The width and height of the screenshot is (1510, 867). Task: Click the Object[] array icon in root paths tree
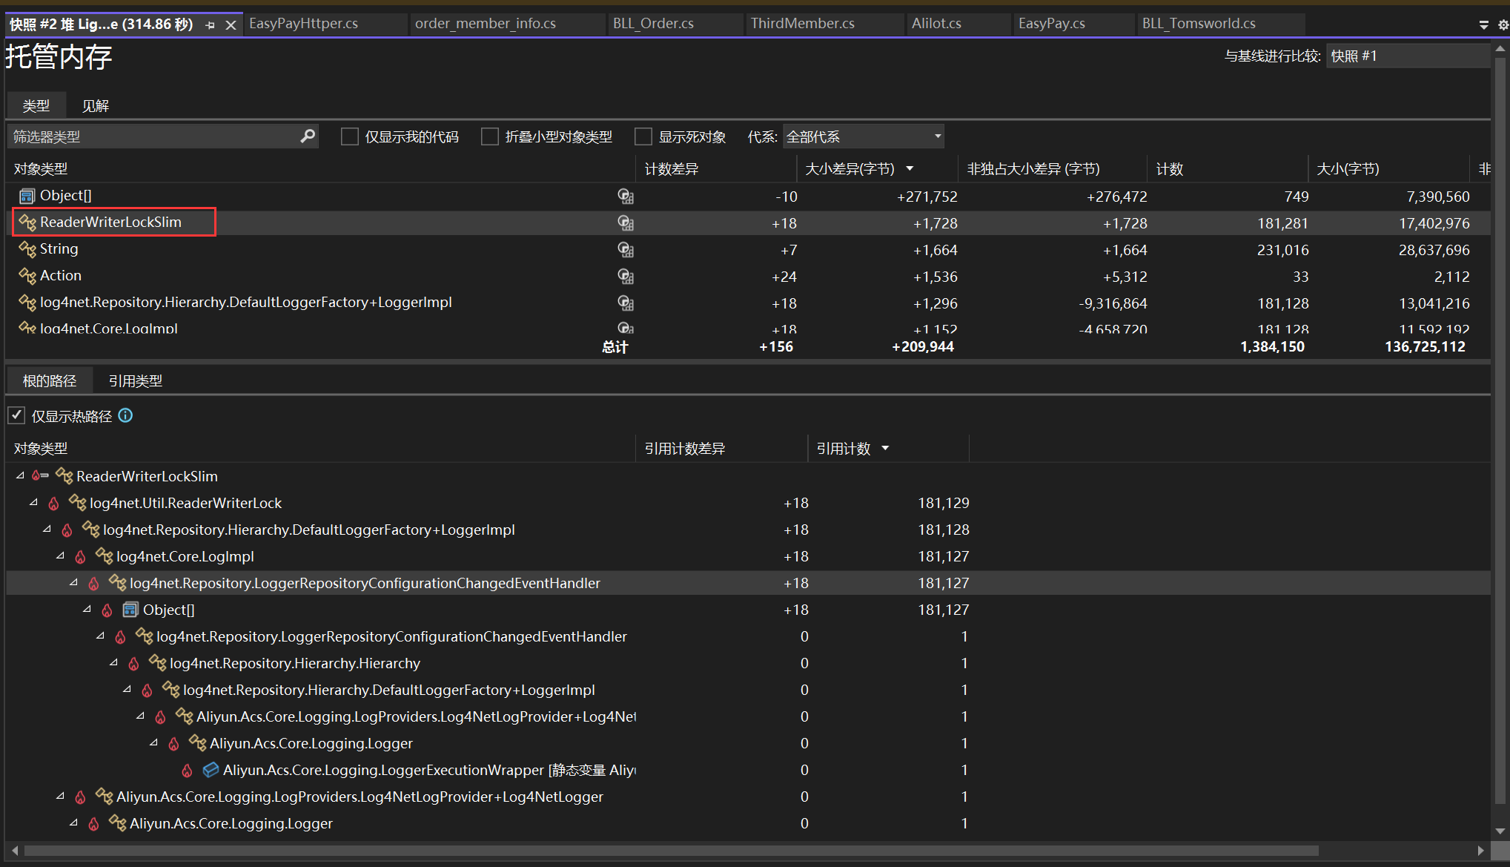pos(130,610)
